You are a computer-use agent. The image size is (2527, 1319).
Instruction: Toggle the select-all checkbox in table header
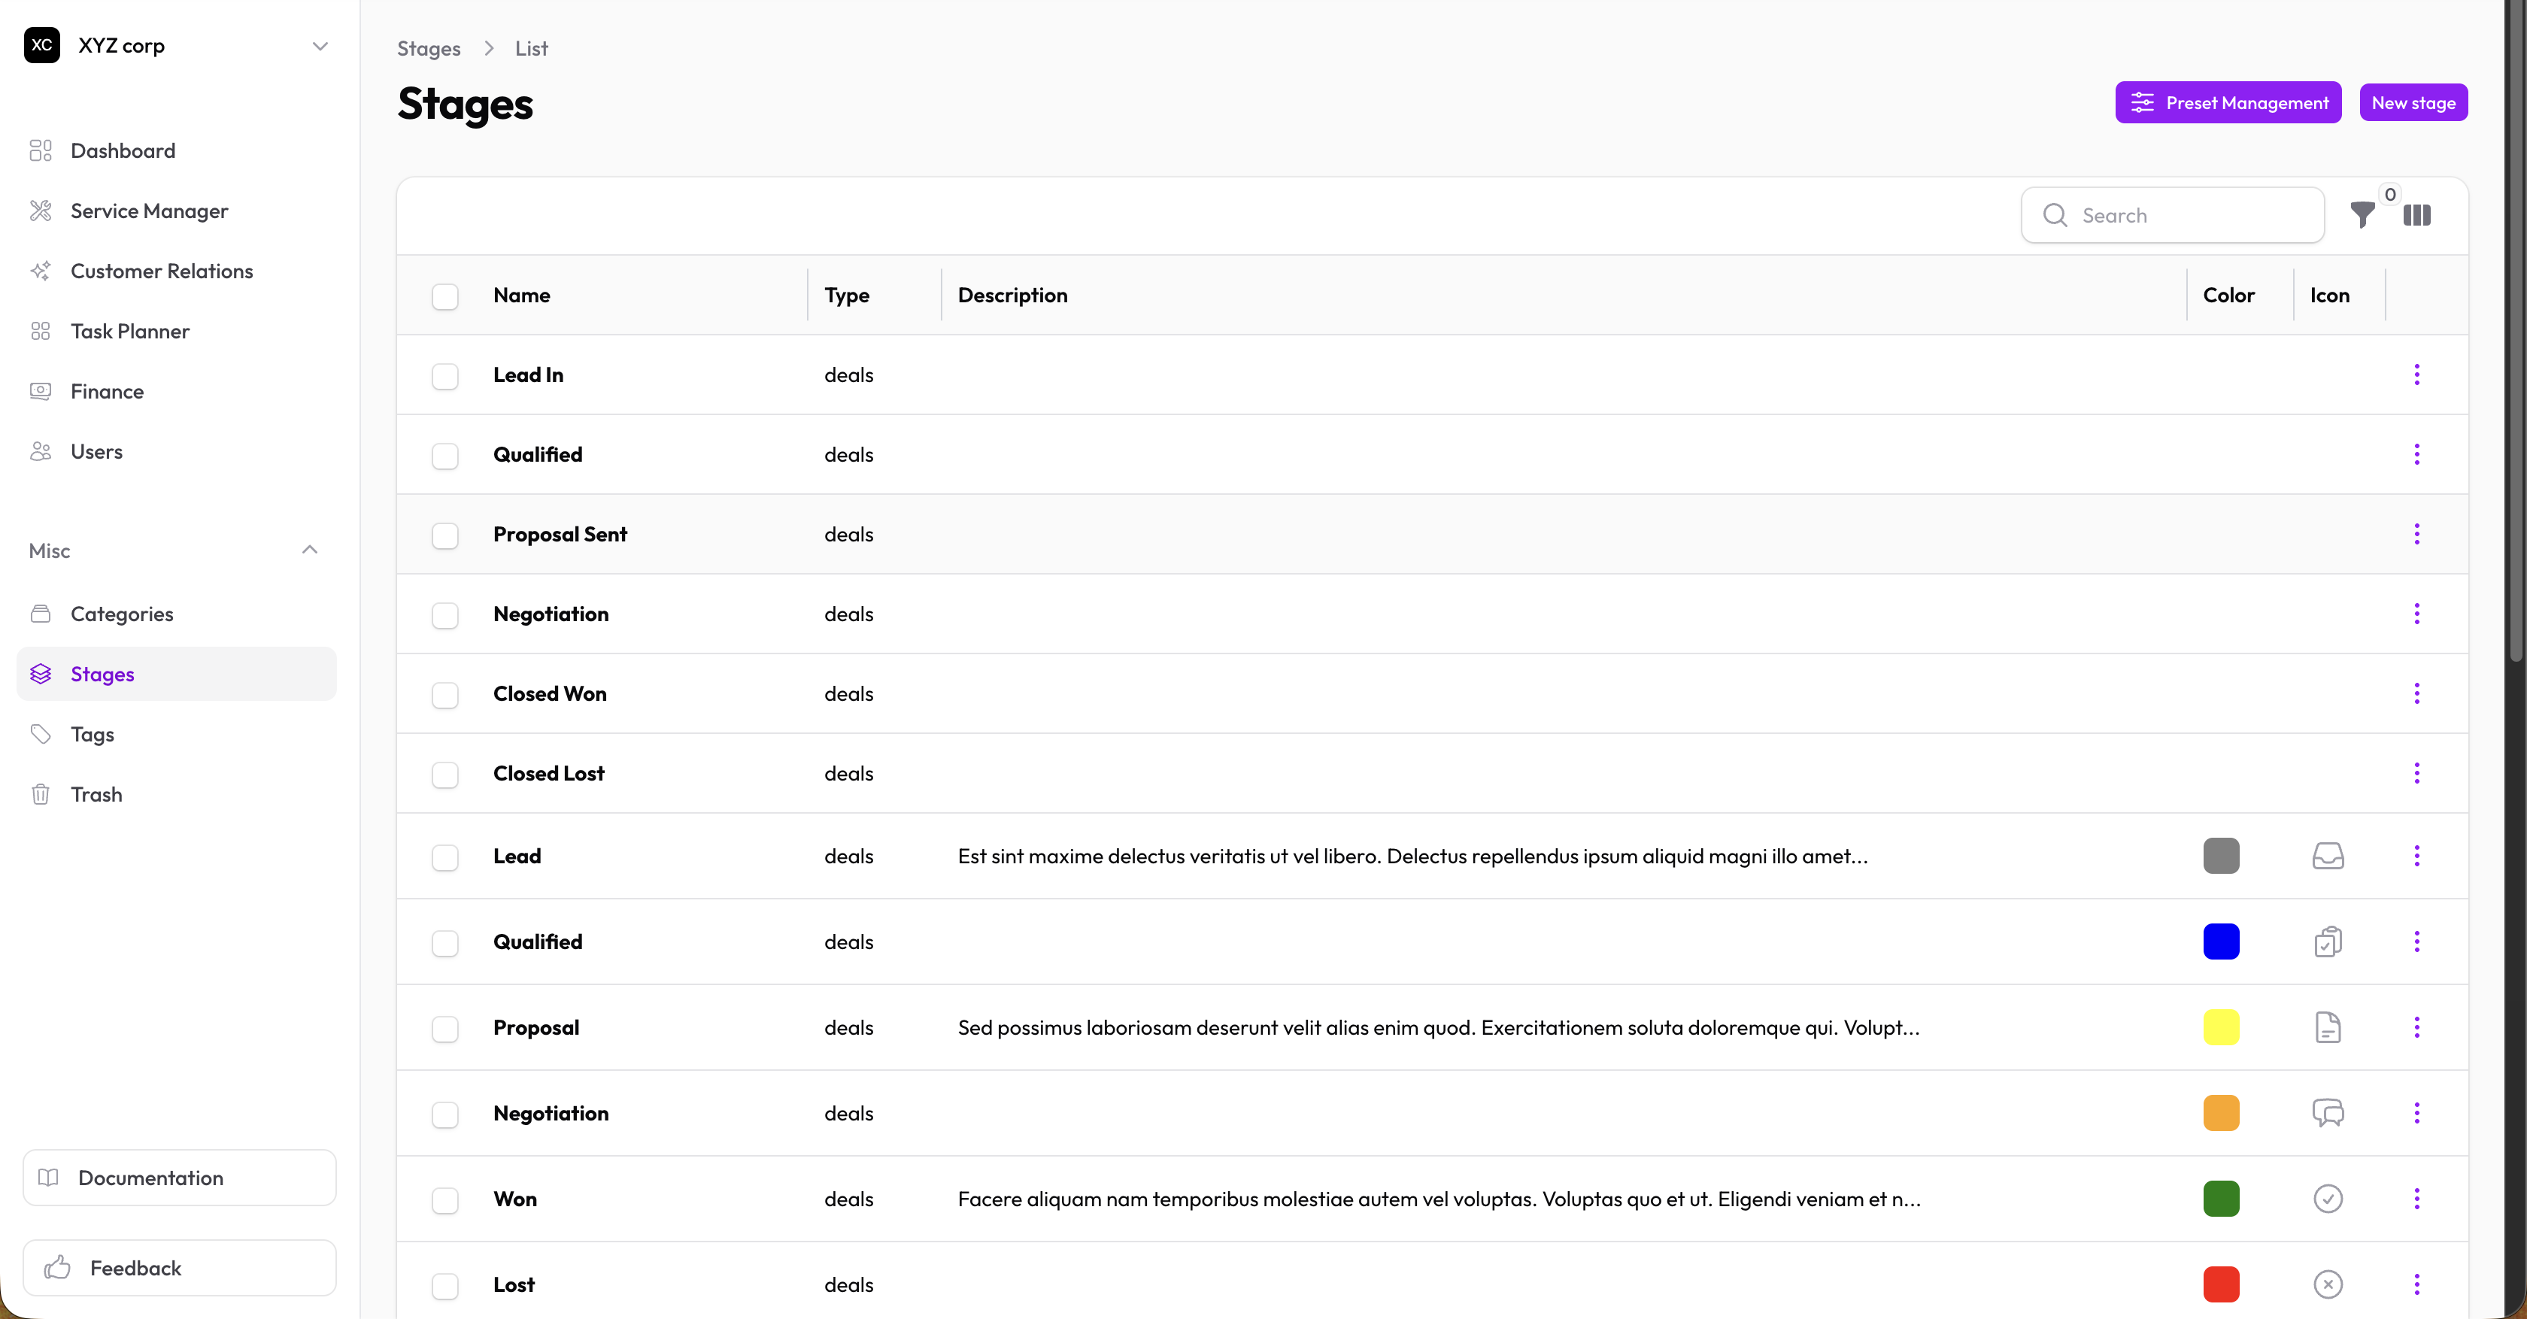tap(445, 296)
